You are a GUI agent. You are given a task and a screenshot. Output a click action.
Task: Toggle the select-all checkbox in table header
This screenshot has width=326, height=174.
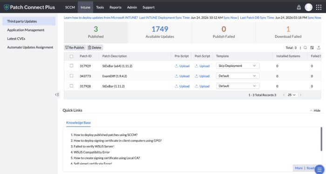[x=72, y=56]
